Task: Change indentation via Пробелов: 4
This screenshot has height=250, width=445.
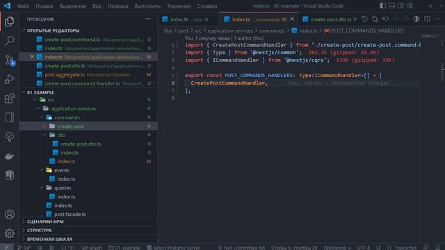Action: coord(337,247)
